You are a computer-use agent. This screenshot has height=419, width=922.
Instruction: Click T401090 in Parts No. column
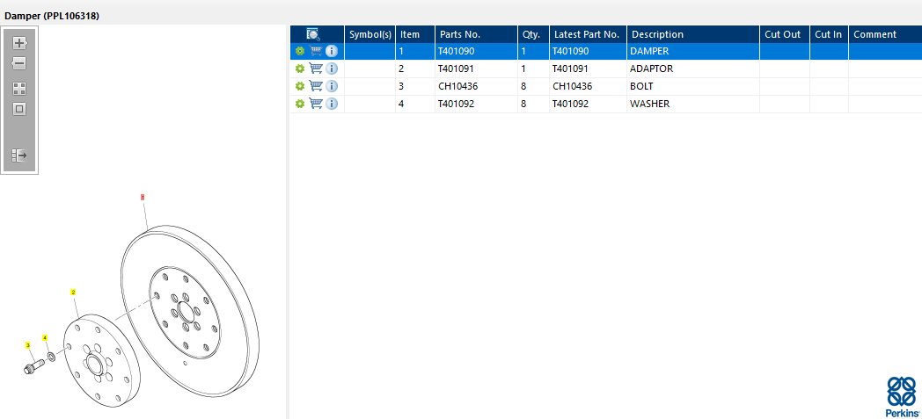457,51
